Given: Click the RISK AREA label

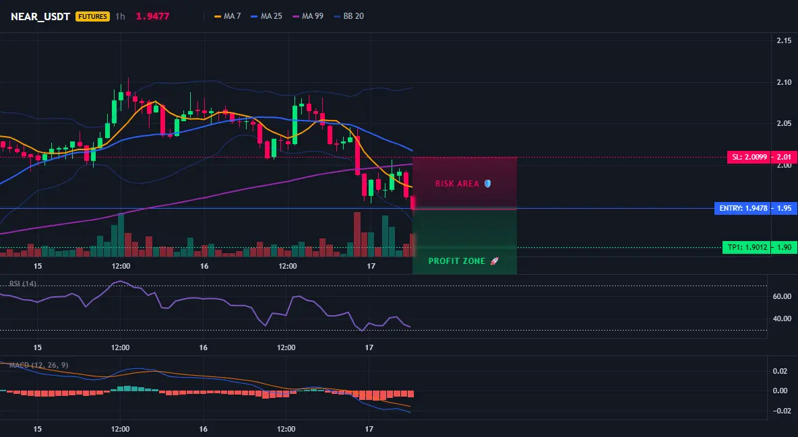Looking at the screenshot, I should [457, 184].
